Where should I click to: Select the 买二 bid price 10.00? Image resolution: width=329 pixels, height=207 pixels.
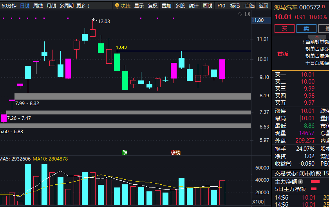307,82
